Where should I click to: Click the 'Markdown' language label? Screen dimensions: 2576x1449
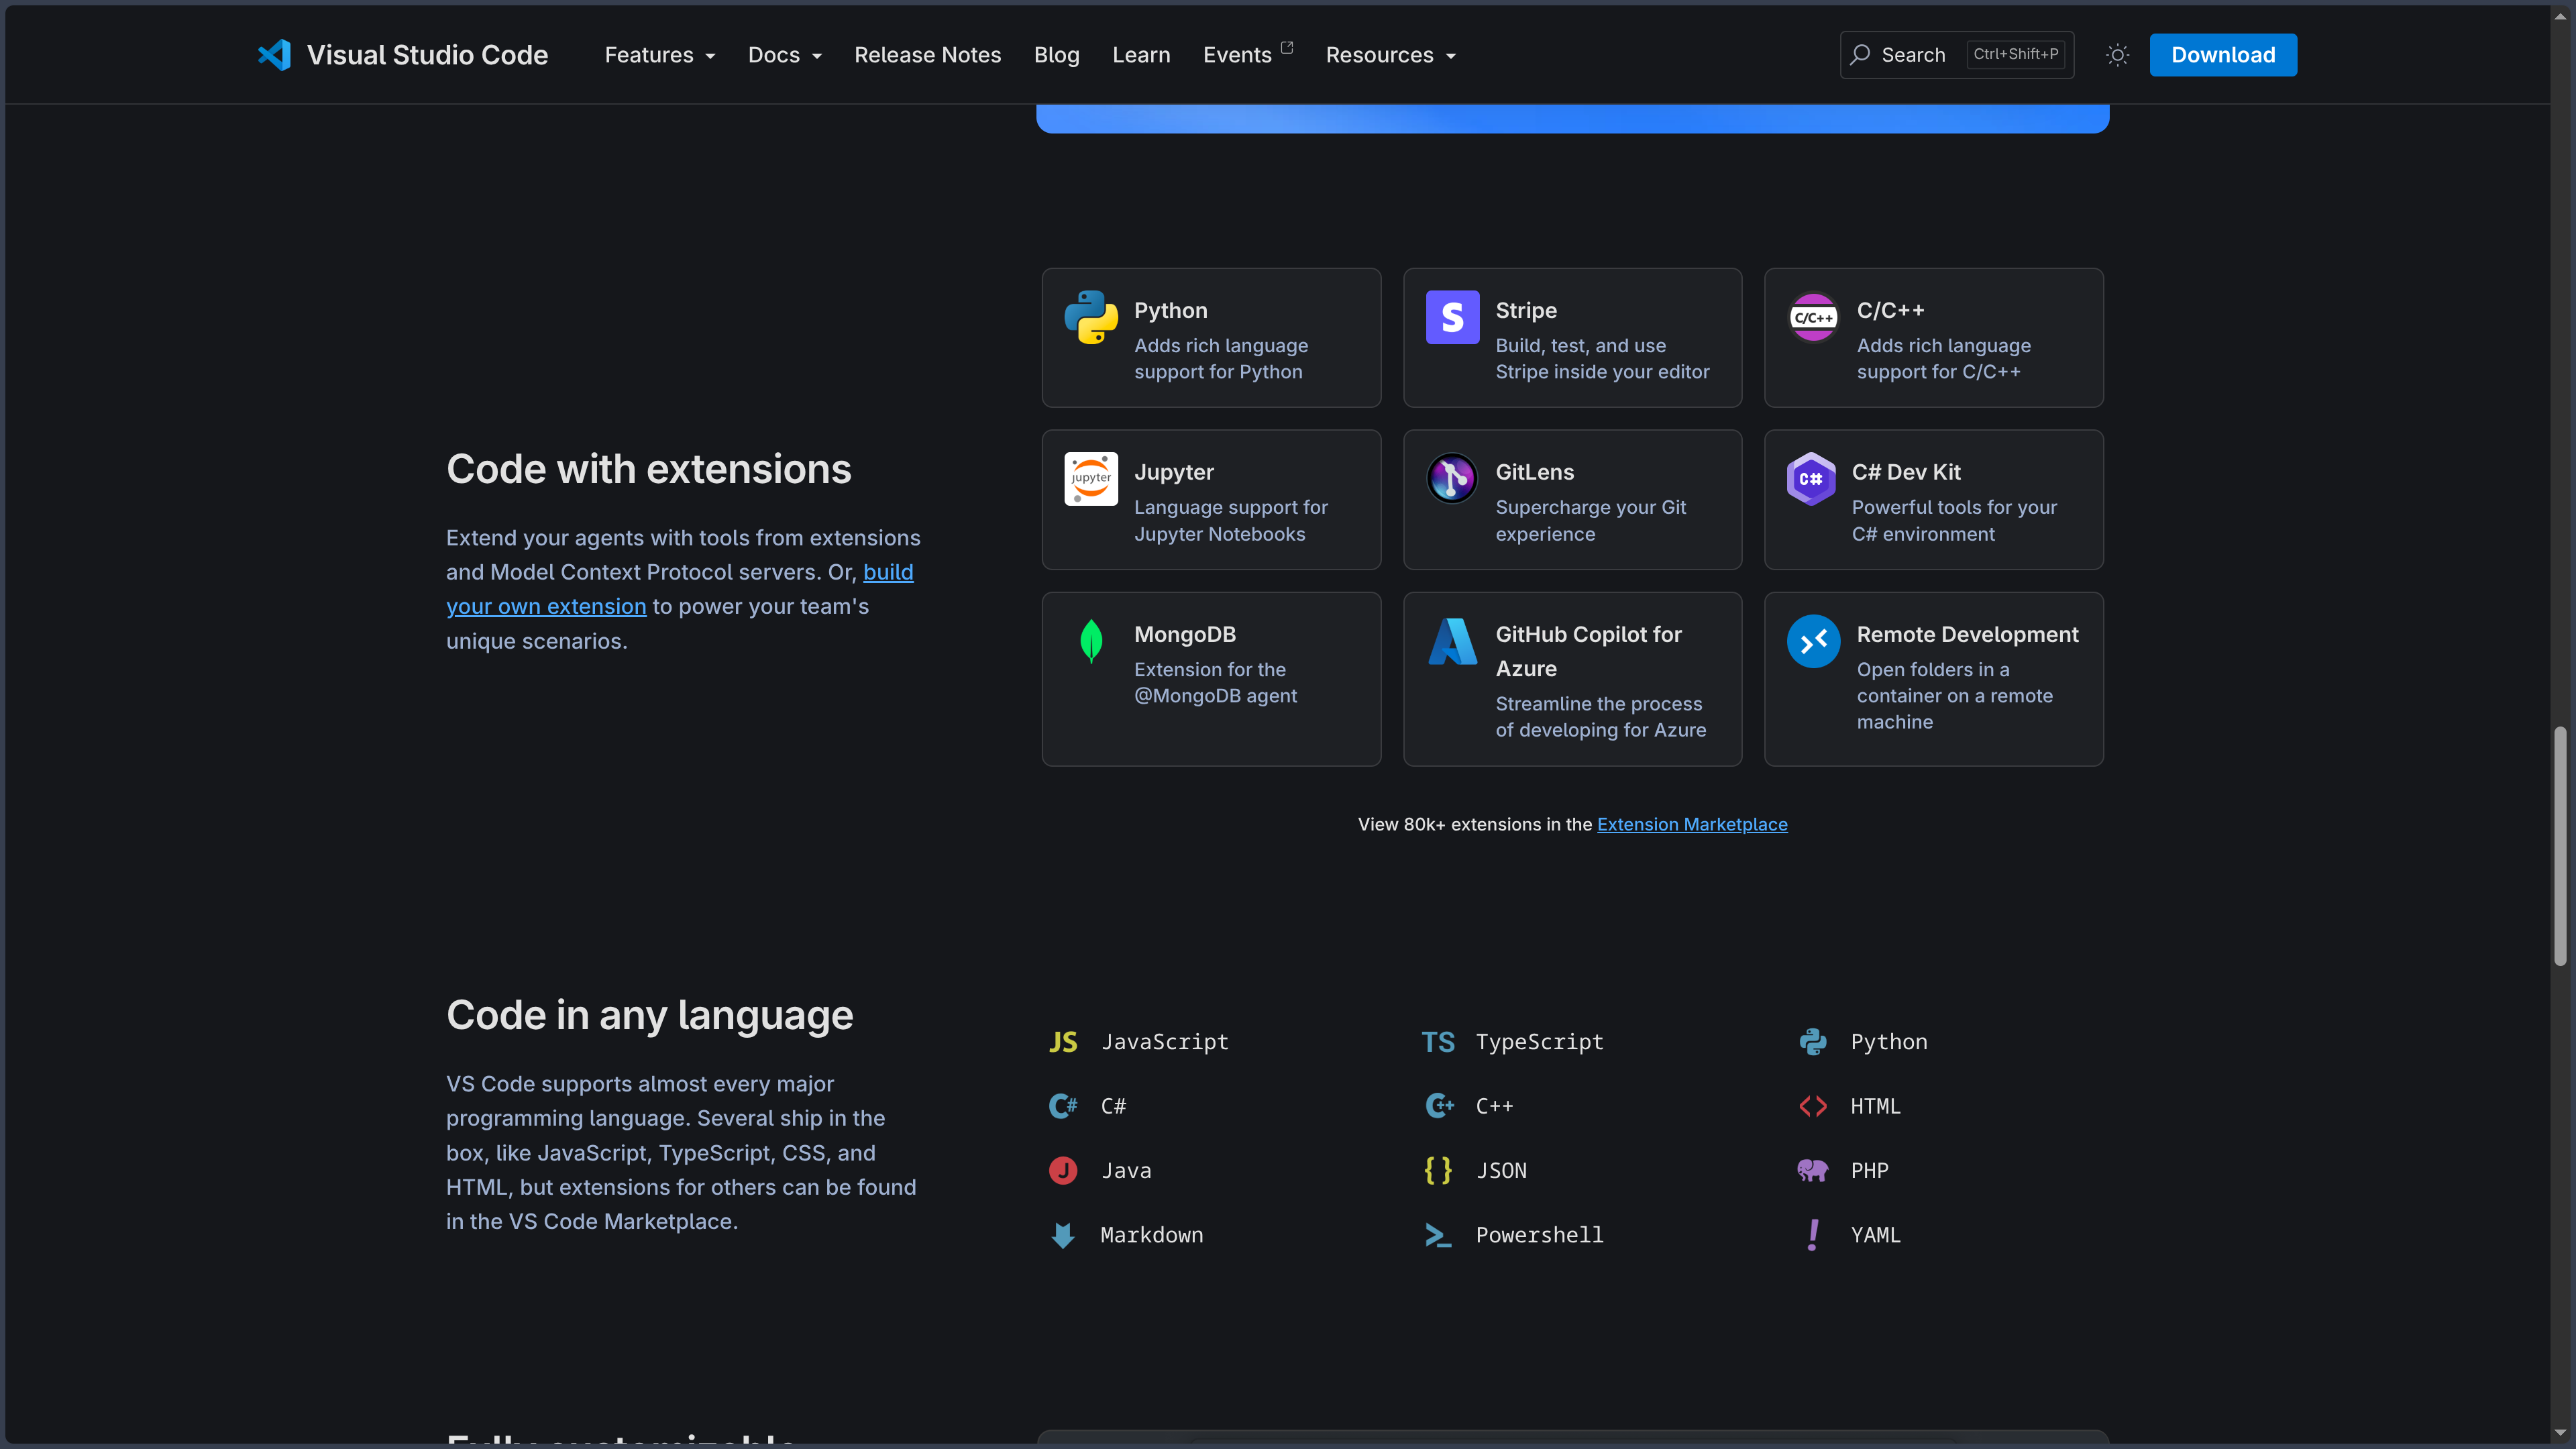click(x=1152, y=1235)
